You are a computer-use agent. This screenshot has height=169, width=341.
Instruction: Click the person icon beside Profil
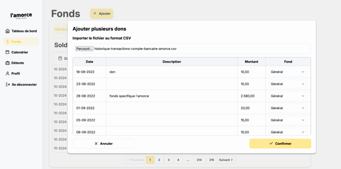8,73
